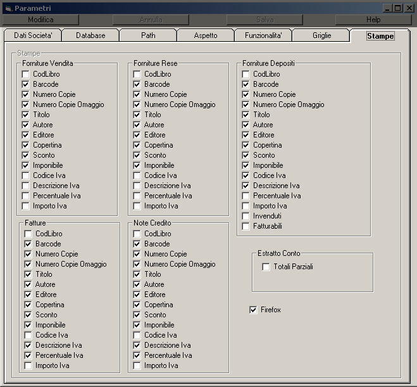Enable Codice Iva in Forniture Vendita
The image size is (417, 387).
(25, 175)
